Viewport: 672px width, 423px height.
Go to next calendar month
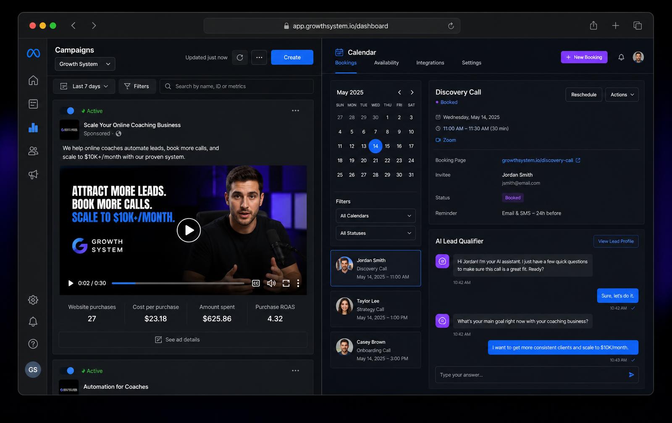(412, 92)
